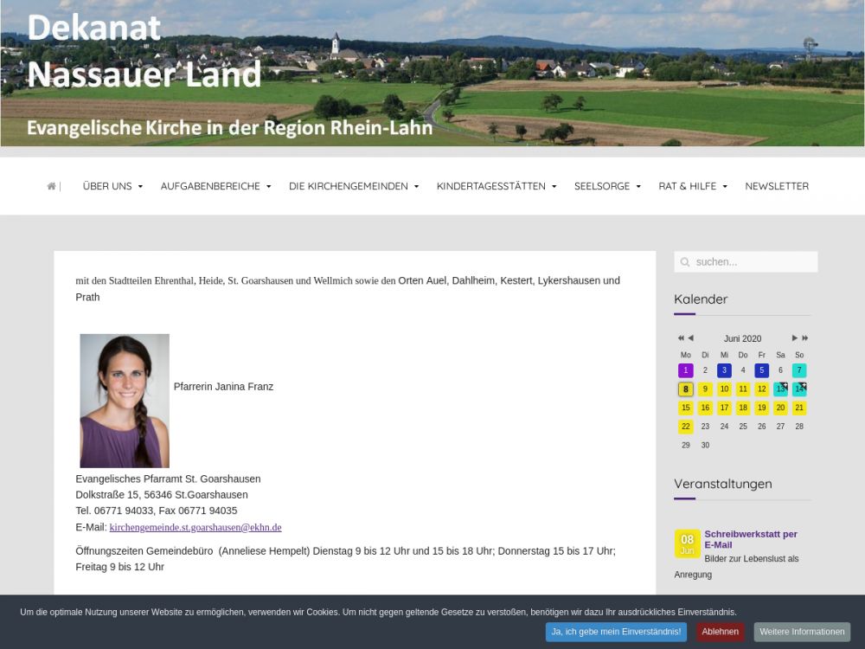Viewport: 865px width, 649px height.
Task: Open the Newsletter menu item
Action: click(777, 186)
